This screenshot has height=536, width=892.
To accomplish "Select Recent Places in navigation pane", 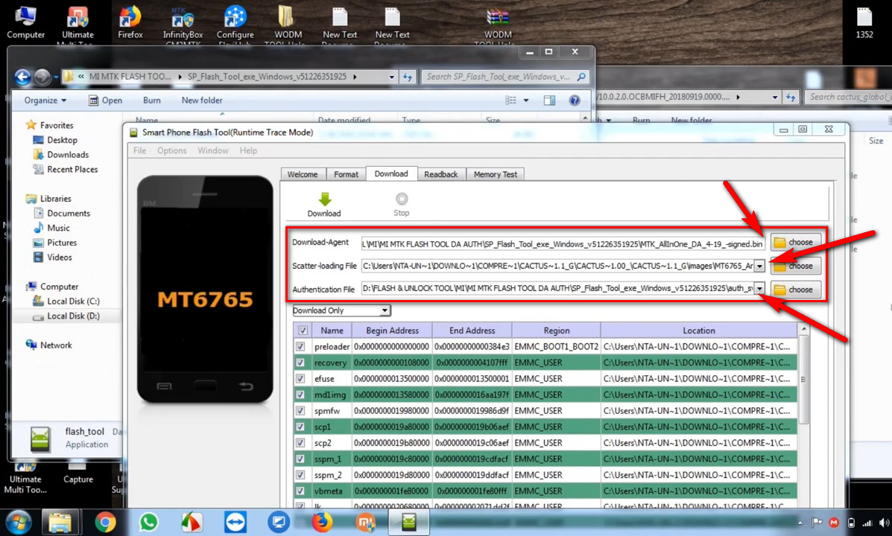I will point(66,170).
